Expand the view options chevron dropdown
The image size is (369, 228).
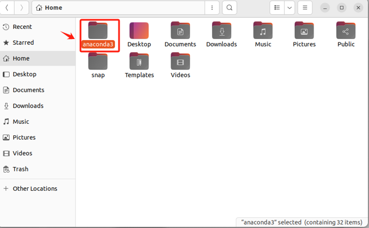(x=290, y=8)
